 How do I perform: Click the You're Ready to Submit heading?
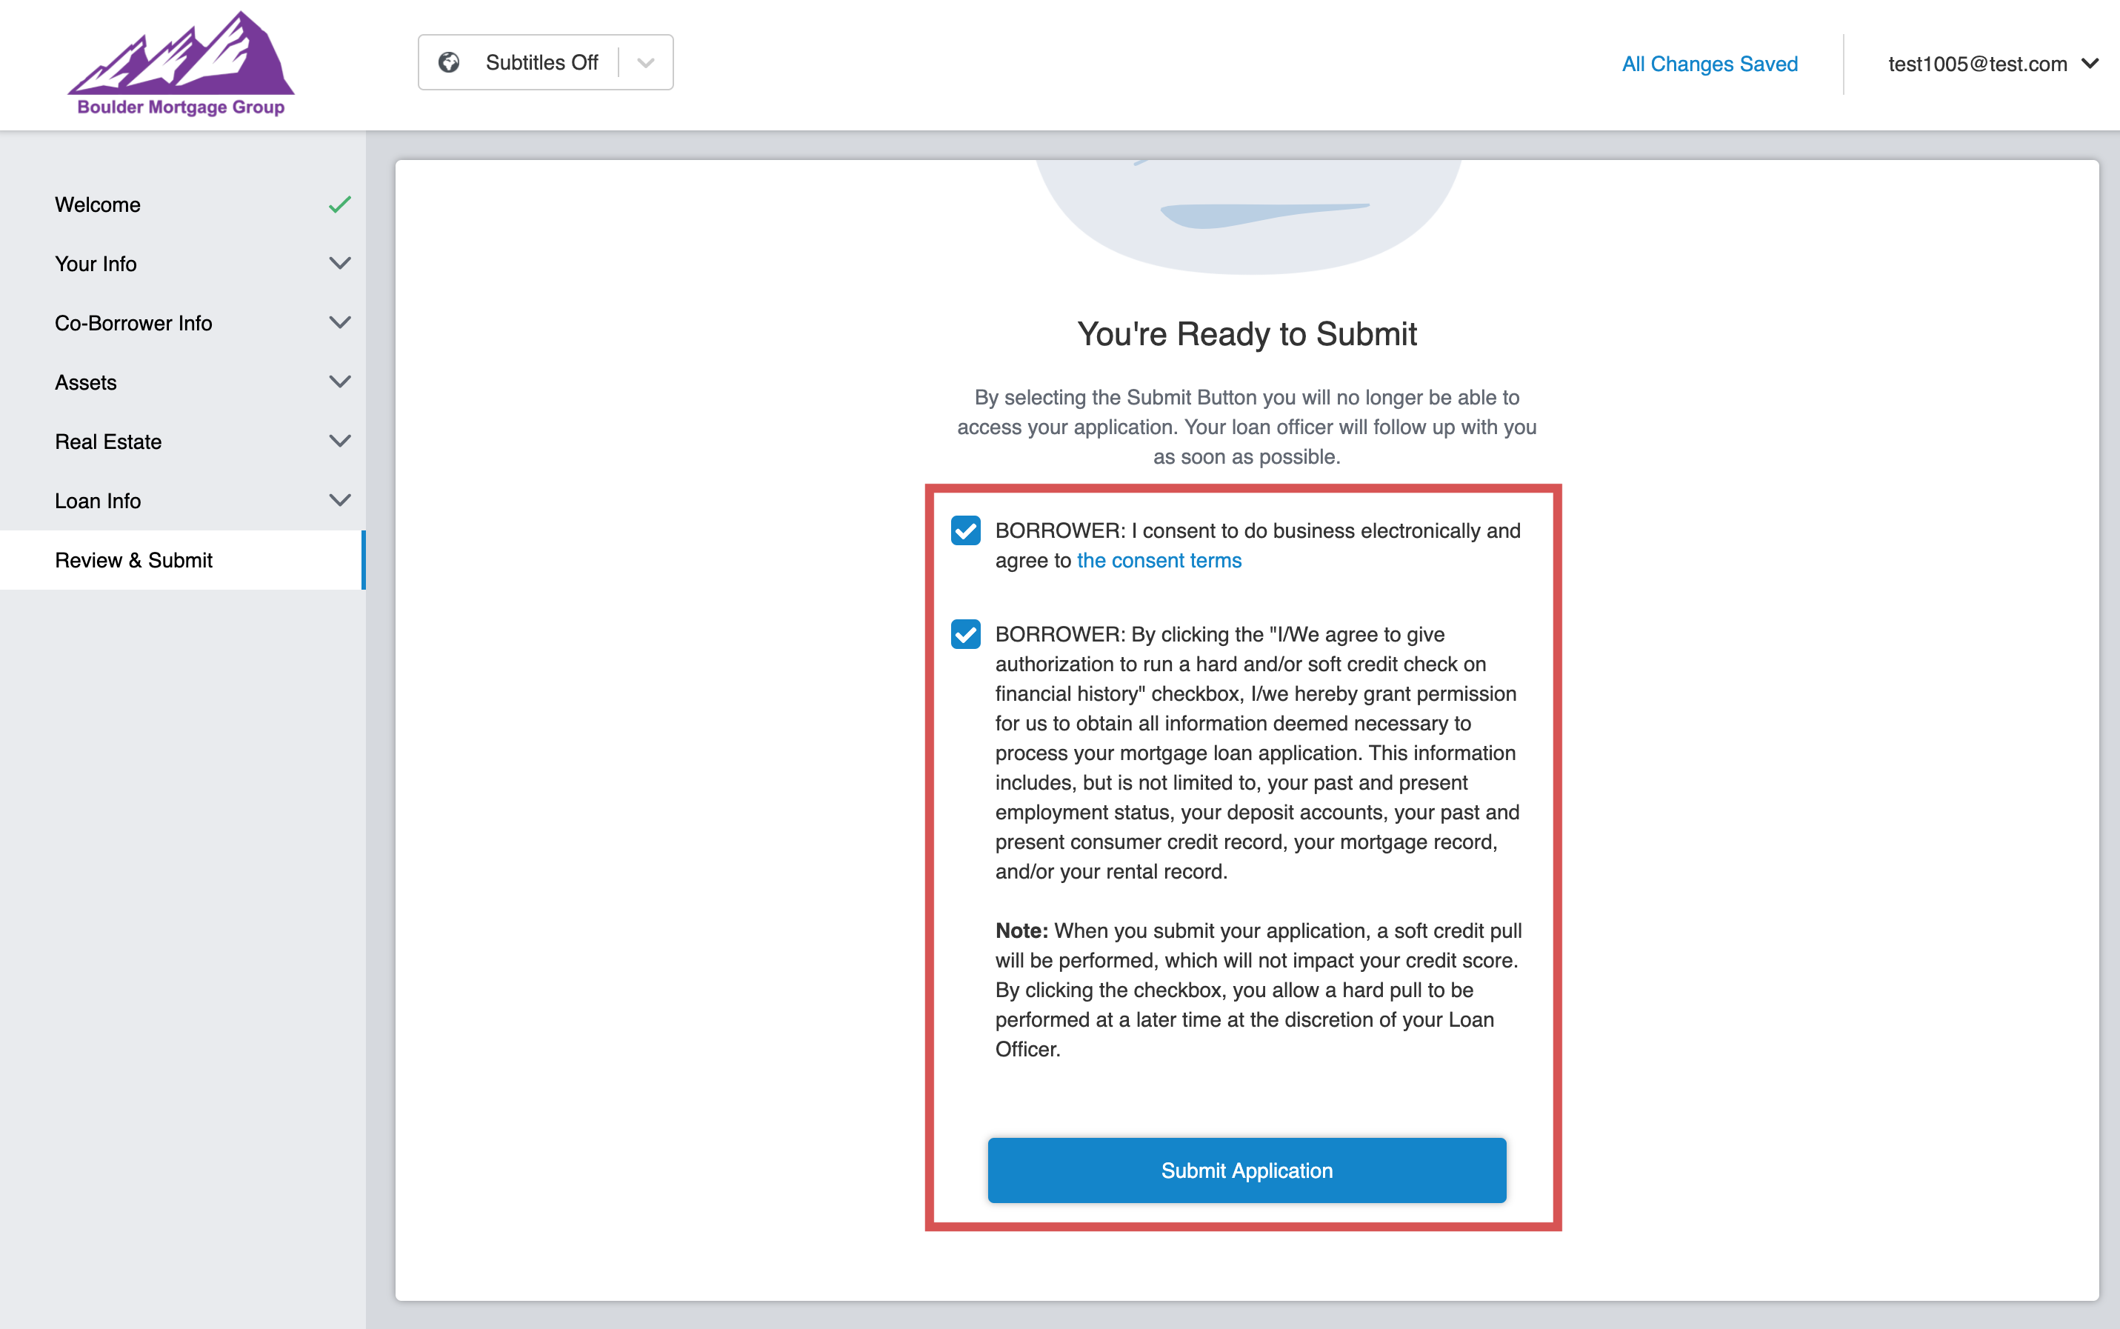click(x=1247, y=335)
